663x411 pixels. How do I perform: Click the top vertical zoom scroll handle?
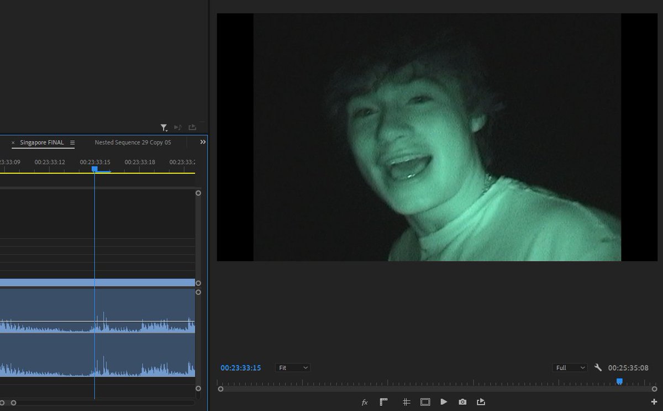click(x=198, y=193)
